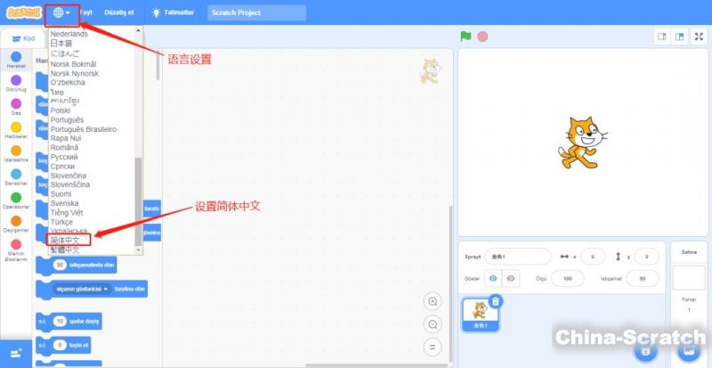The height and width of the screenshot is (368, 712).
Task: Select the orange Hadisələr category circle
Action: (16, 127)
